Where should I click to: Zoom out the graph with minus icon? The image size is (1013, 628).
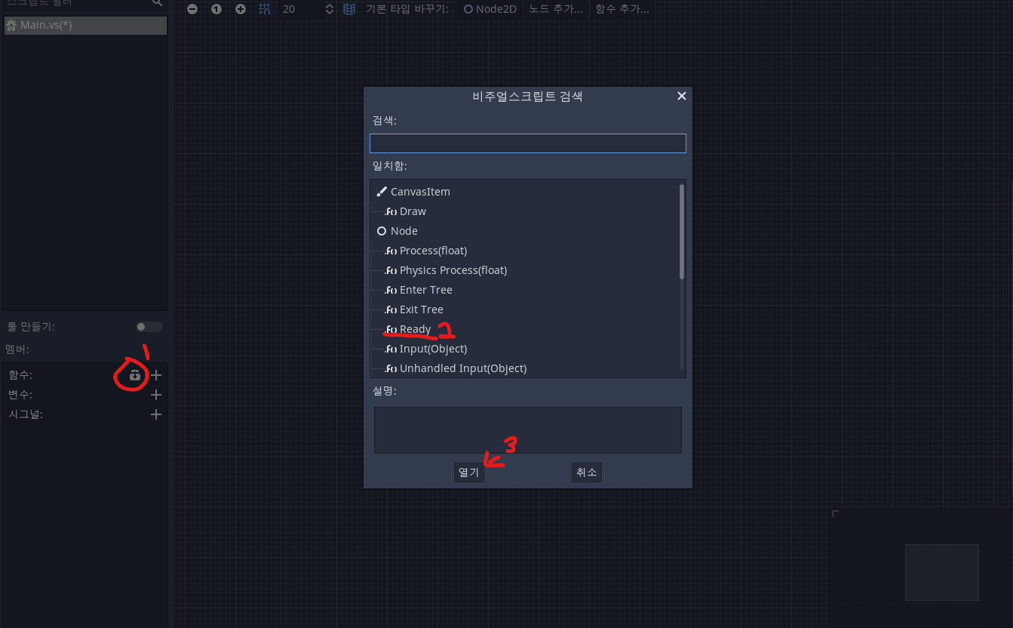pos(192,9)
